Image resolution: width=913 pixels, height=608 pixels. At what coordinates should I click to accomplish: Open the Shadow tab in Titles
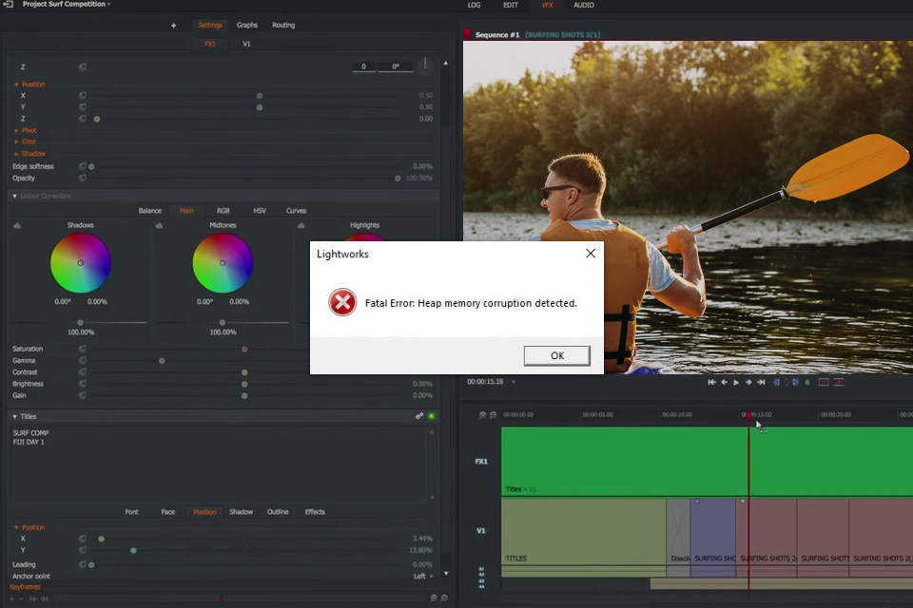(x=241, y=512)
